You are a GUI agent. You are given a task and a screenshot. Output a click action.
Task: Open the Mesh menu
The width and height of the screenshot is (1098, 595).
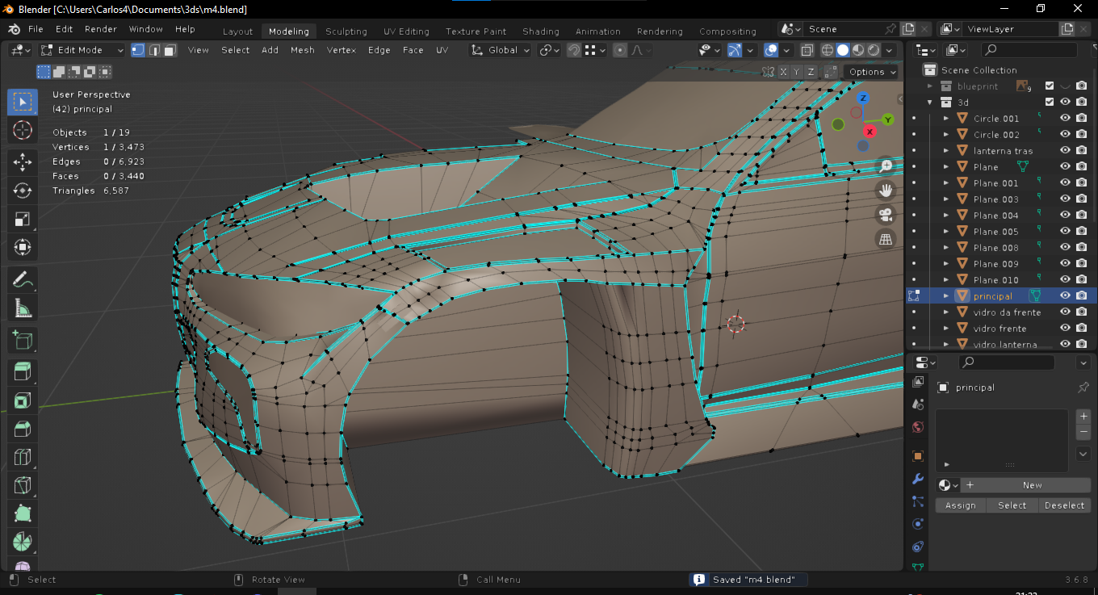[x=302, y=50]
